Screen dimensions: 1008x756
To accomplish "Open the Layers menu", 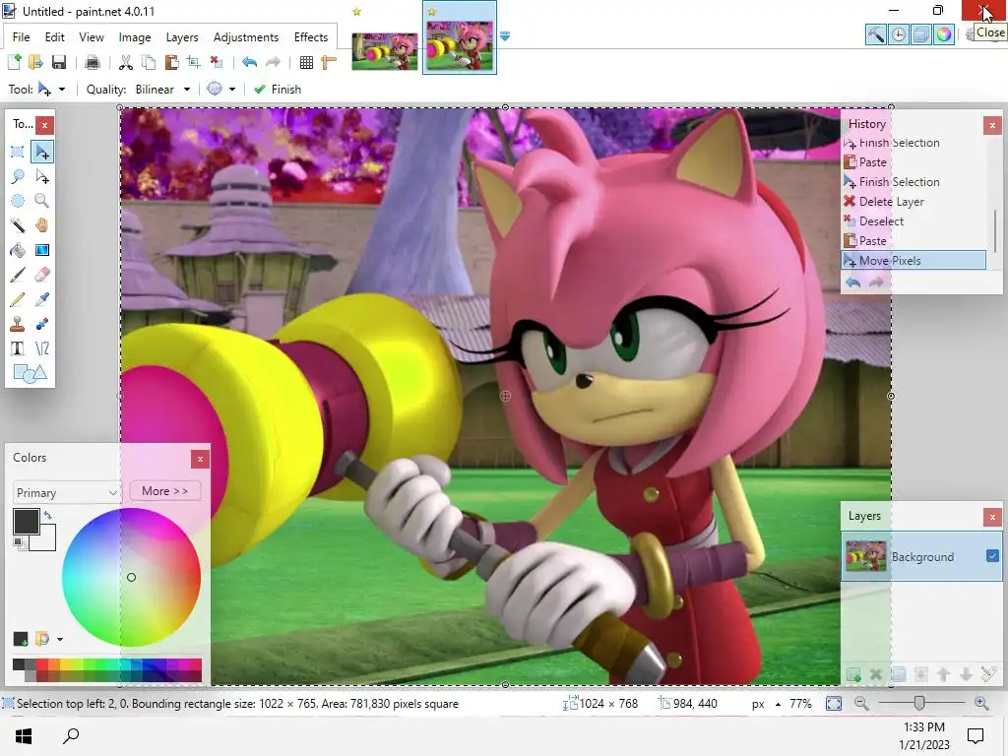I will click(182, 37).
